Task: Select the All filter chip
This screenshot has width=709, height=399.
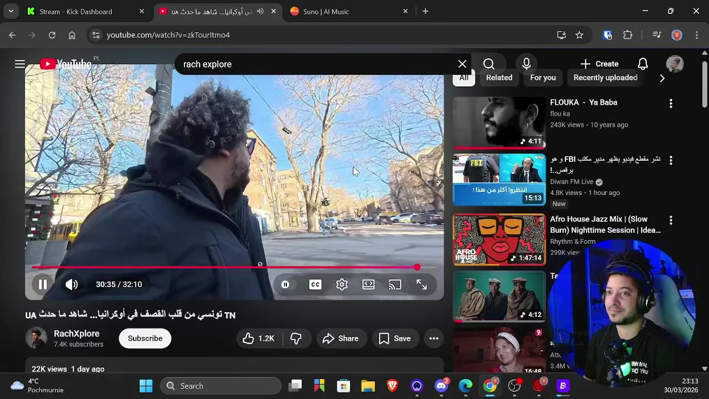Action: 464,78
